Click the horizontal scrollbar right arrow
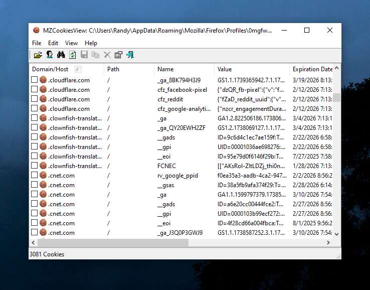This screenshot has width=370, height=290. 328,242
